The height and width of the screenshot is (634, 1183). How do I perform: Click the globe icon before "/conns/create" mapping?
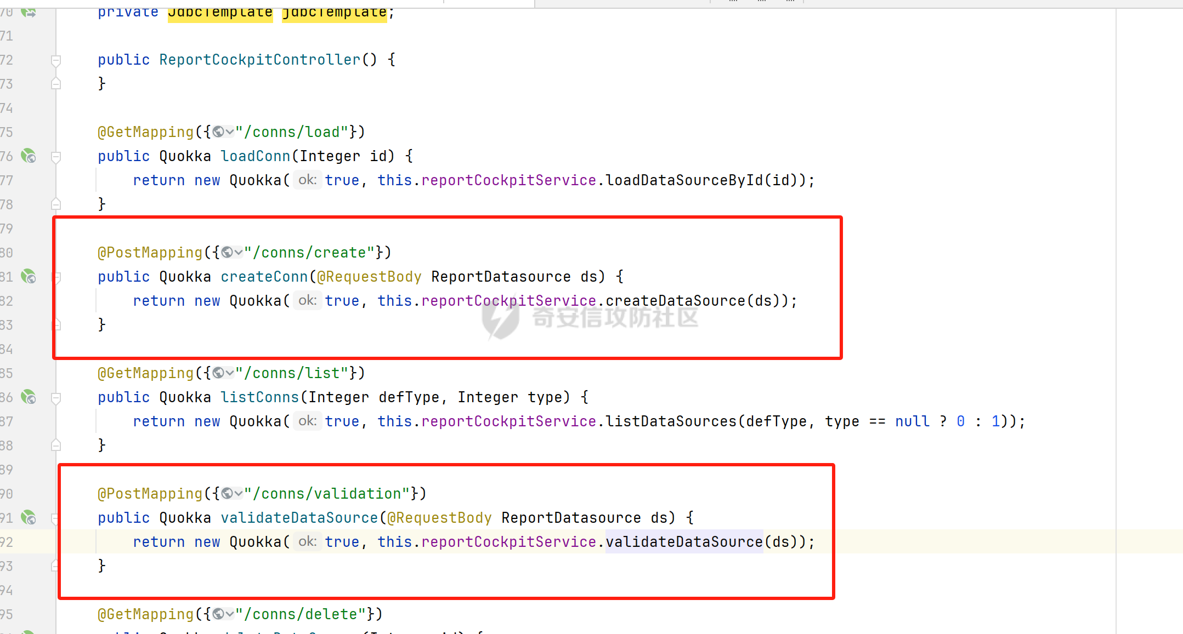[227, 253]
